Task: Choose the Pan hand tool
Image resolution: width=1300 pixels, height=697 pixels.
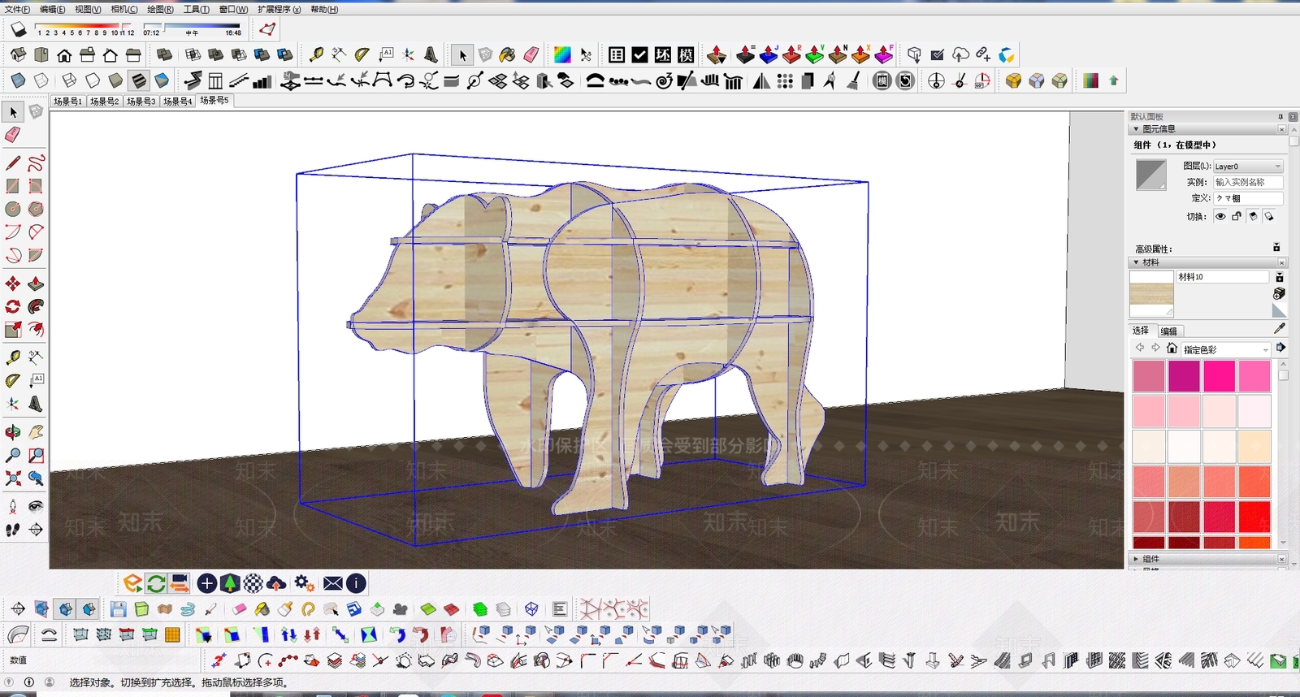Action: (36, 433)
